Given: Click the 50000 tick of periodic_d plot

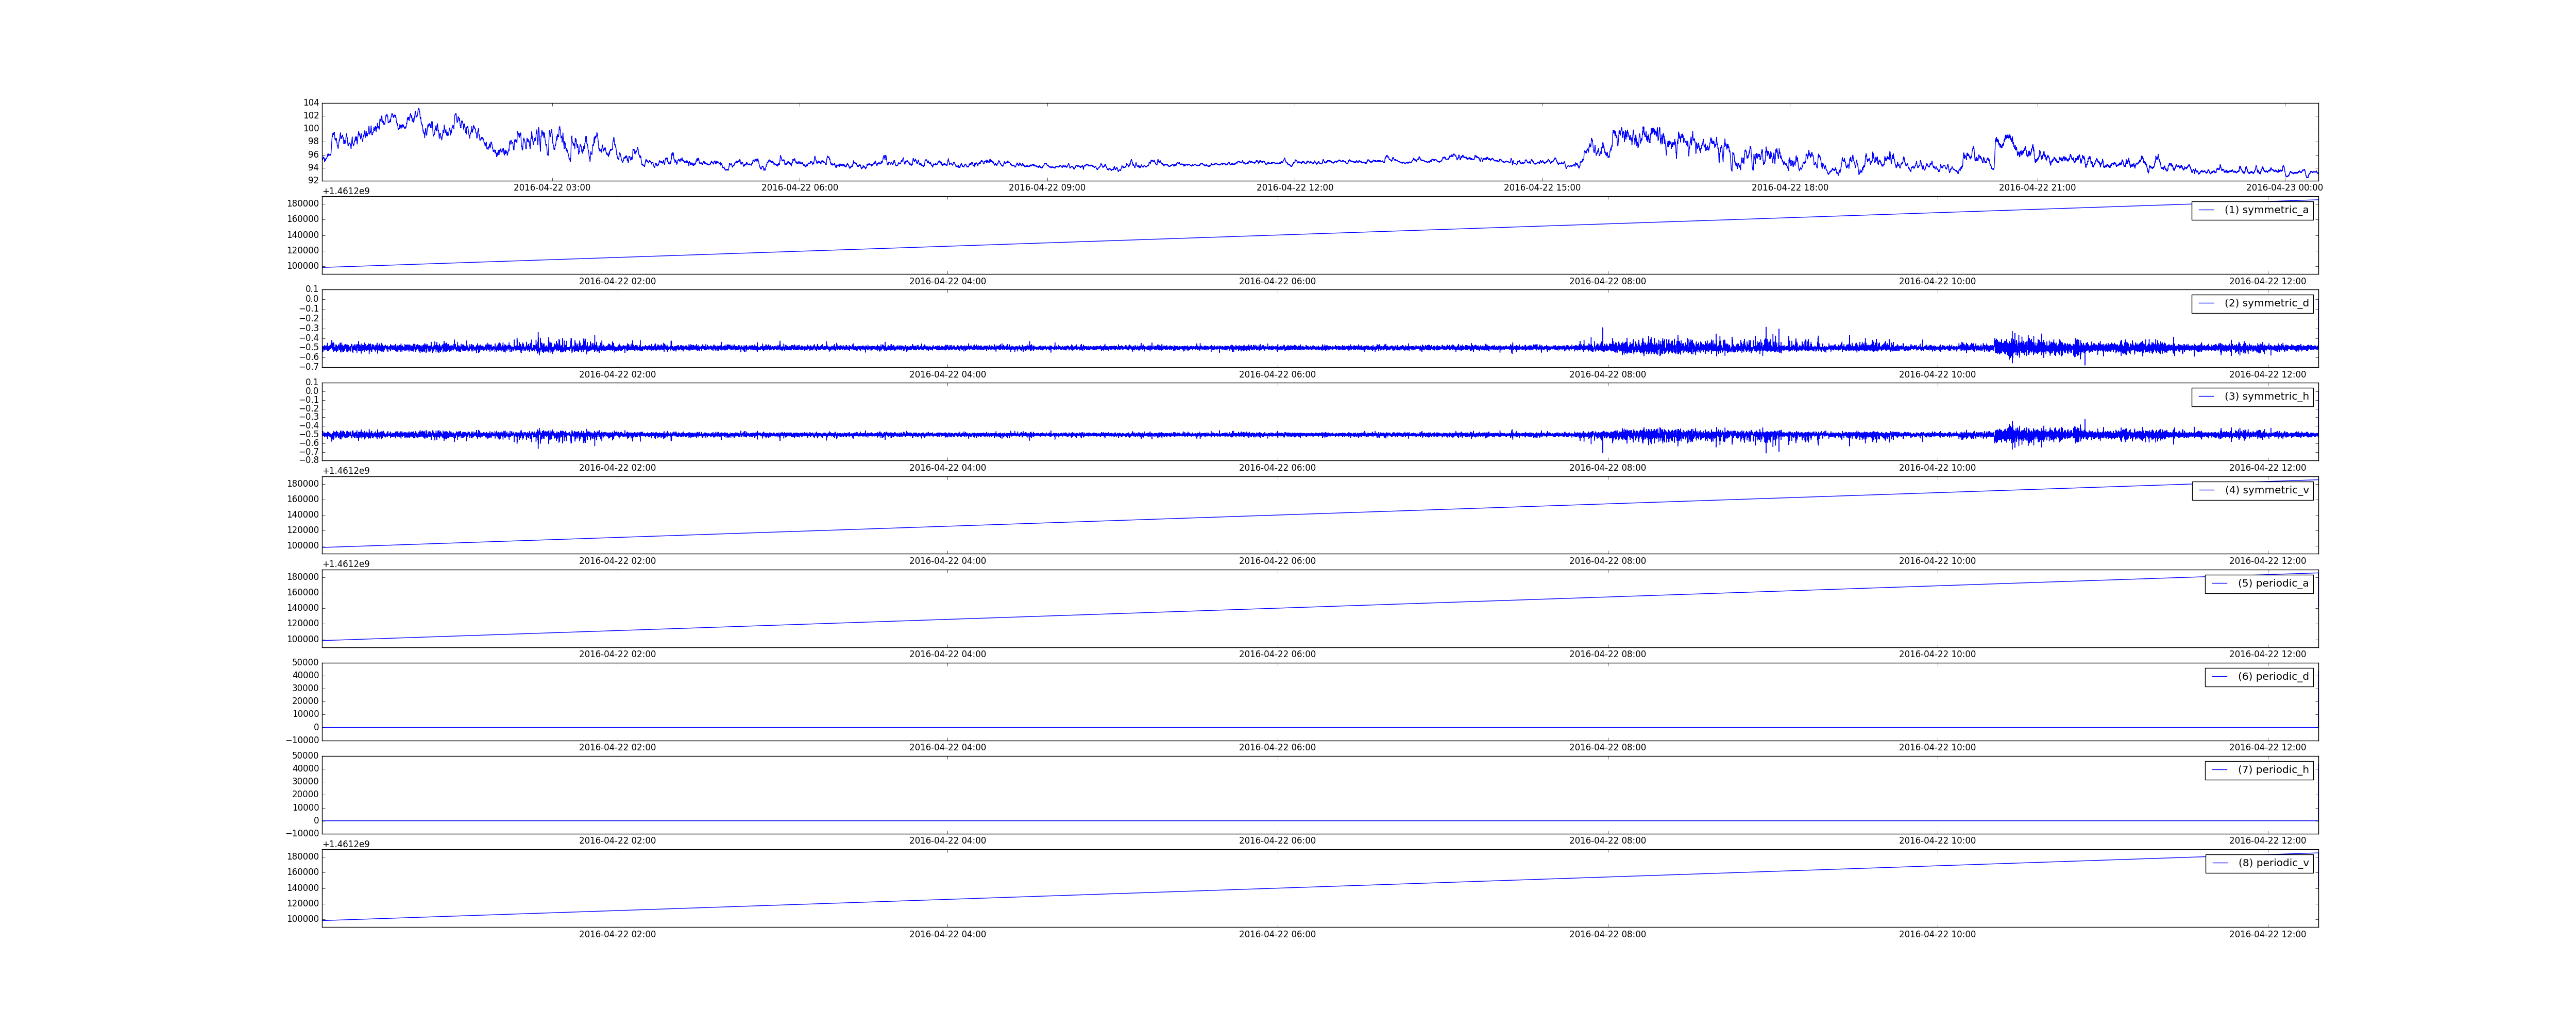Looking at the screenshot, I should click(x=306, y=662).
